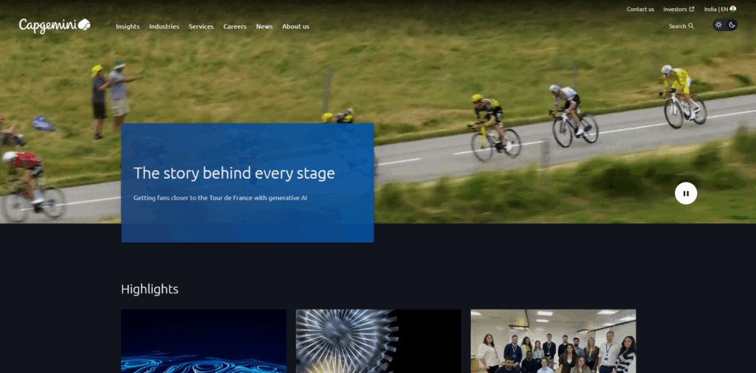Go to Contact us page
Screen dimensions: 756x373
[640, 9]
